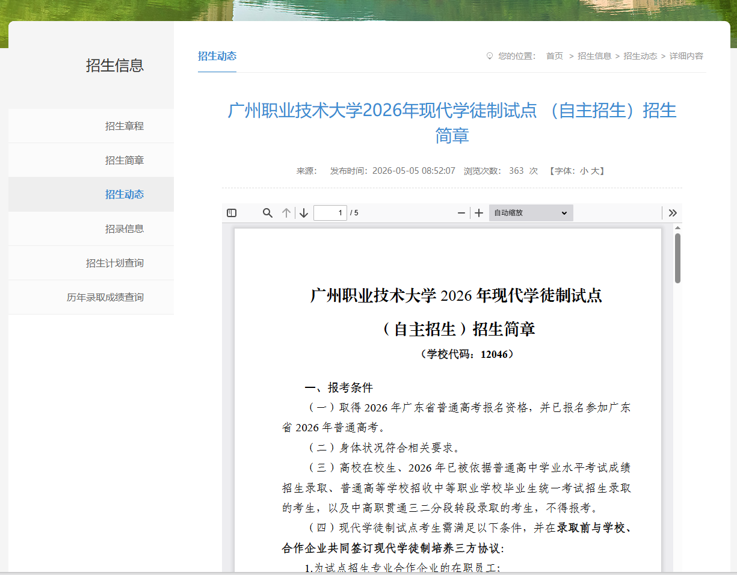Image resolution: width=737 pixels, height=575 pixels.
Task: Open 招录信息 in the sidebar
Action: point(125,229)
